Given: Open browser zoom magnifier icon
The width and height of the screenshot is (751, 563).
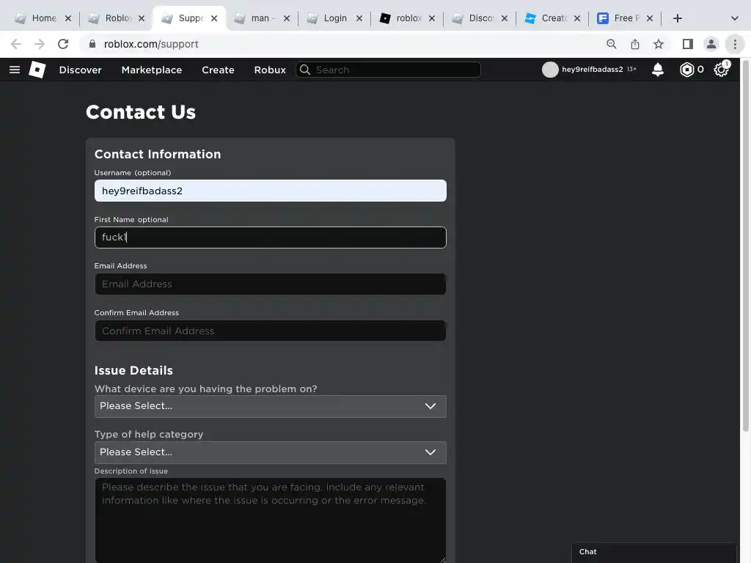Looking at the screenshot, I should pos(611,44).
